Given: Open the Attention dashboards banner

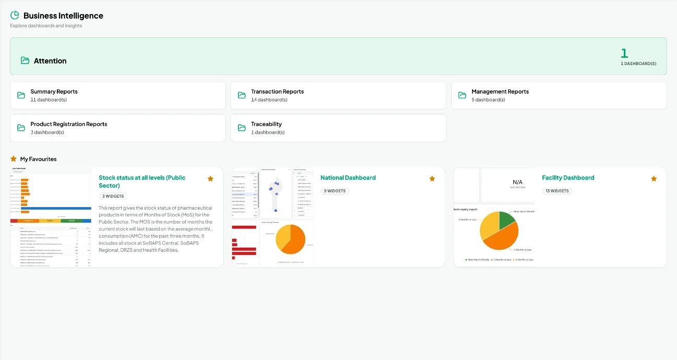Looking at the screenshot, I should pyautogui.click(x=338, y=56).
